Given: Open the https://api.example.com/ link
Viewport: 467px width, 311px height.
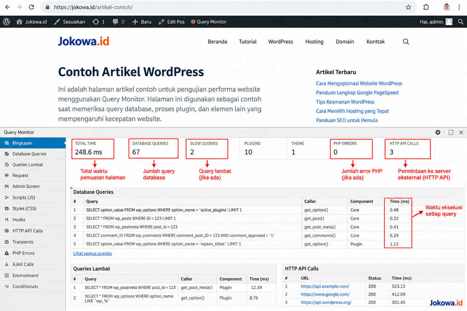Looking at the screenshot, I should [x=325, y=286].
